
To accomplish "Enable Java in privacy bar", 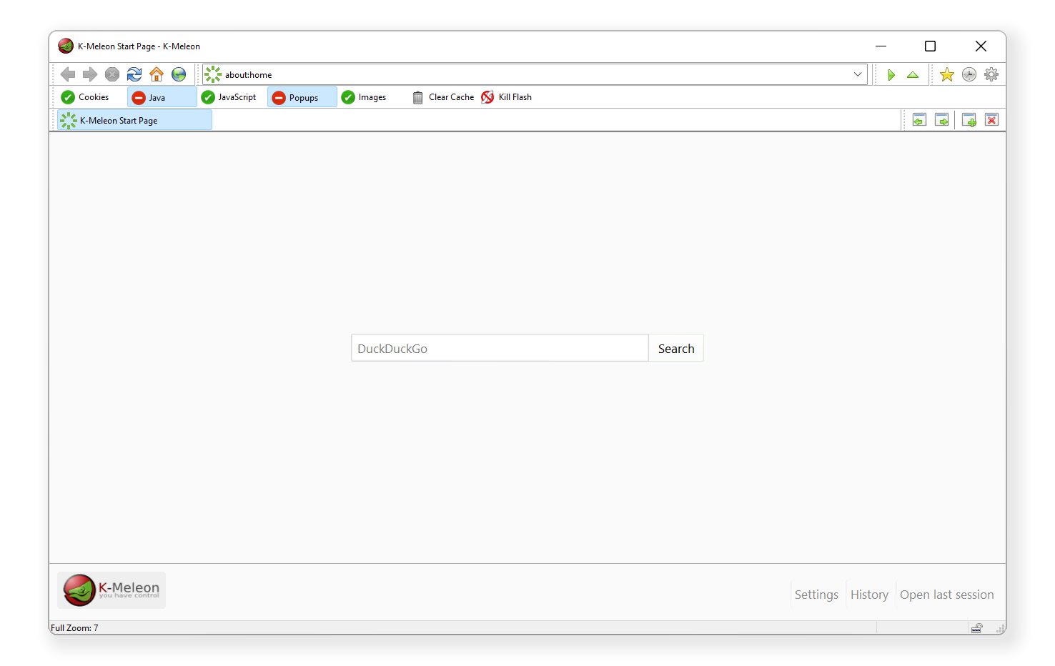I will [161, 97].
